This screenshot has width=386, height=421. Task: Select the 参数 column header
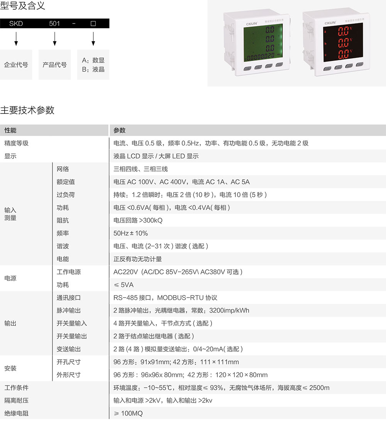click(120, 130)
